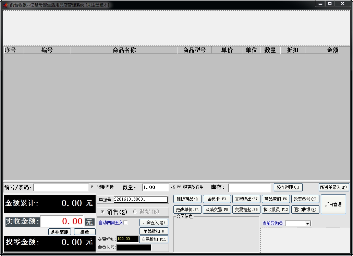Screen dimensions: 353x256
Task: Focus the 实收金额 amount field
Action: pos(62,221)
